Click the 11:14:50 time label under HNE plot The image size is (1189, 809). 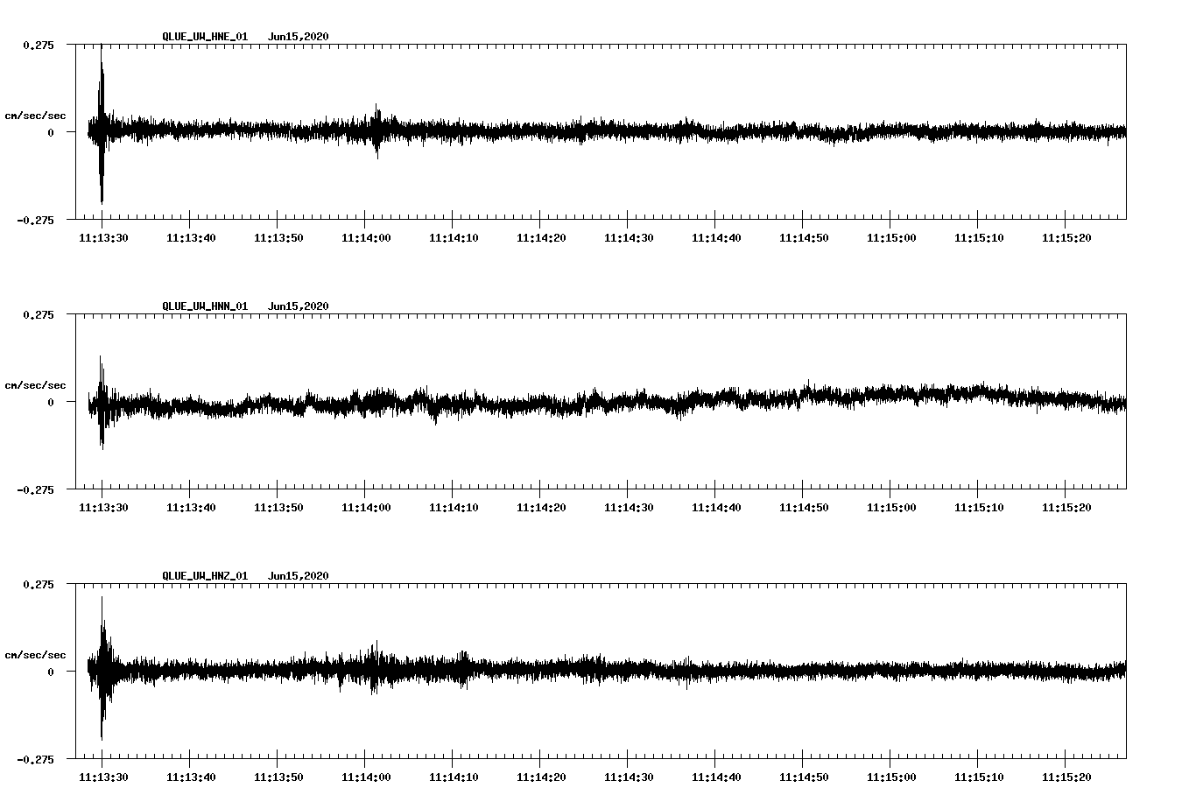coord(804,238)
